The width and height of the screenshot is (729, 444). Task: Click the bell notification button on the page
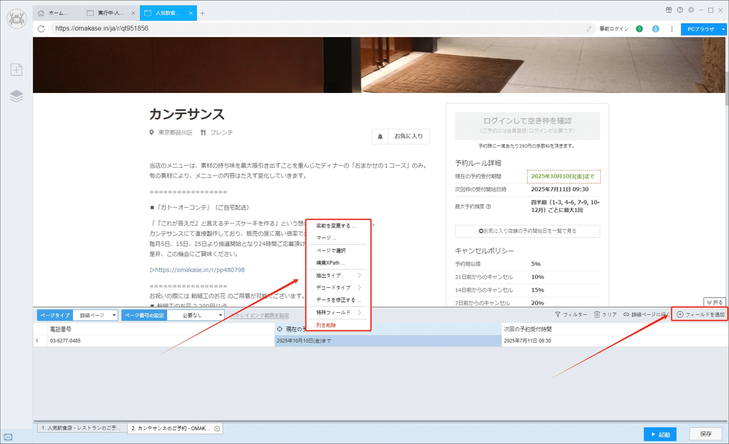click(x=380, y=137)
